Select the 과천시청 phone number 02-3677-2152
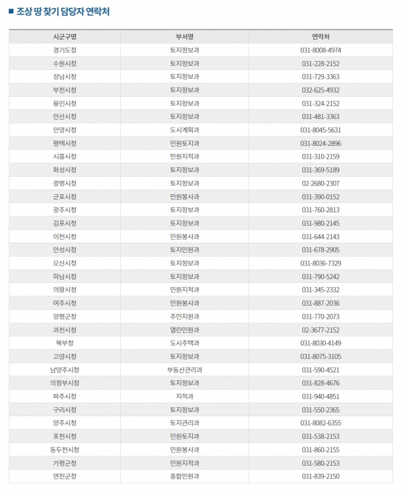The width and height of the screenshot is (403, 496). [x=320, y=330]
